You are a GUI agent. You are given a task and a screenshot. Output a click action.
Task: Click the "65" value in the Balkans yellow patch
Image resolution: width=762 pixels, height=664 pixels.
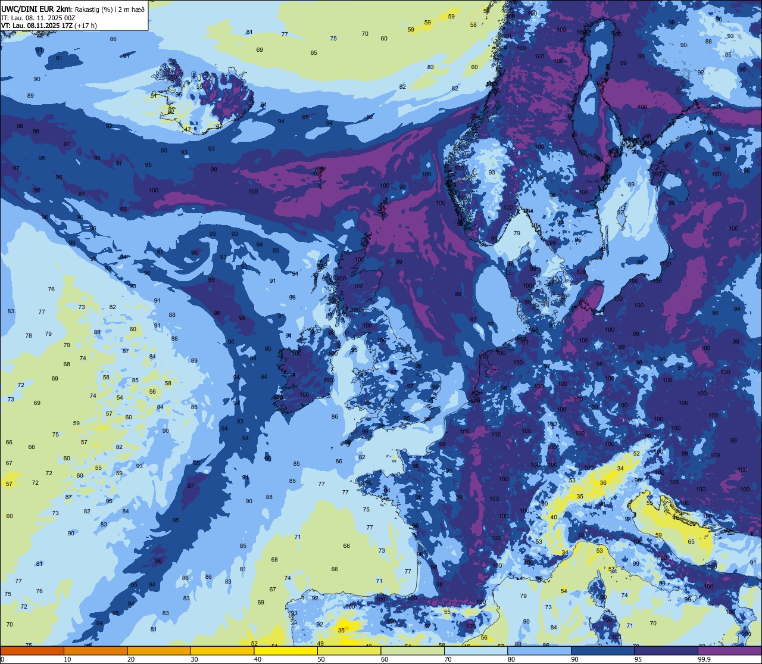(691, 542)
